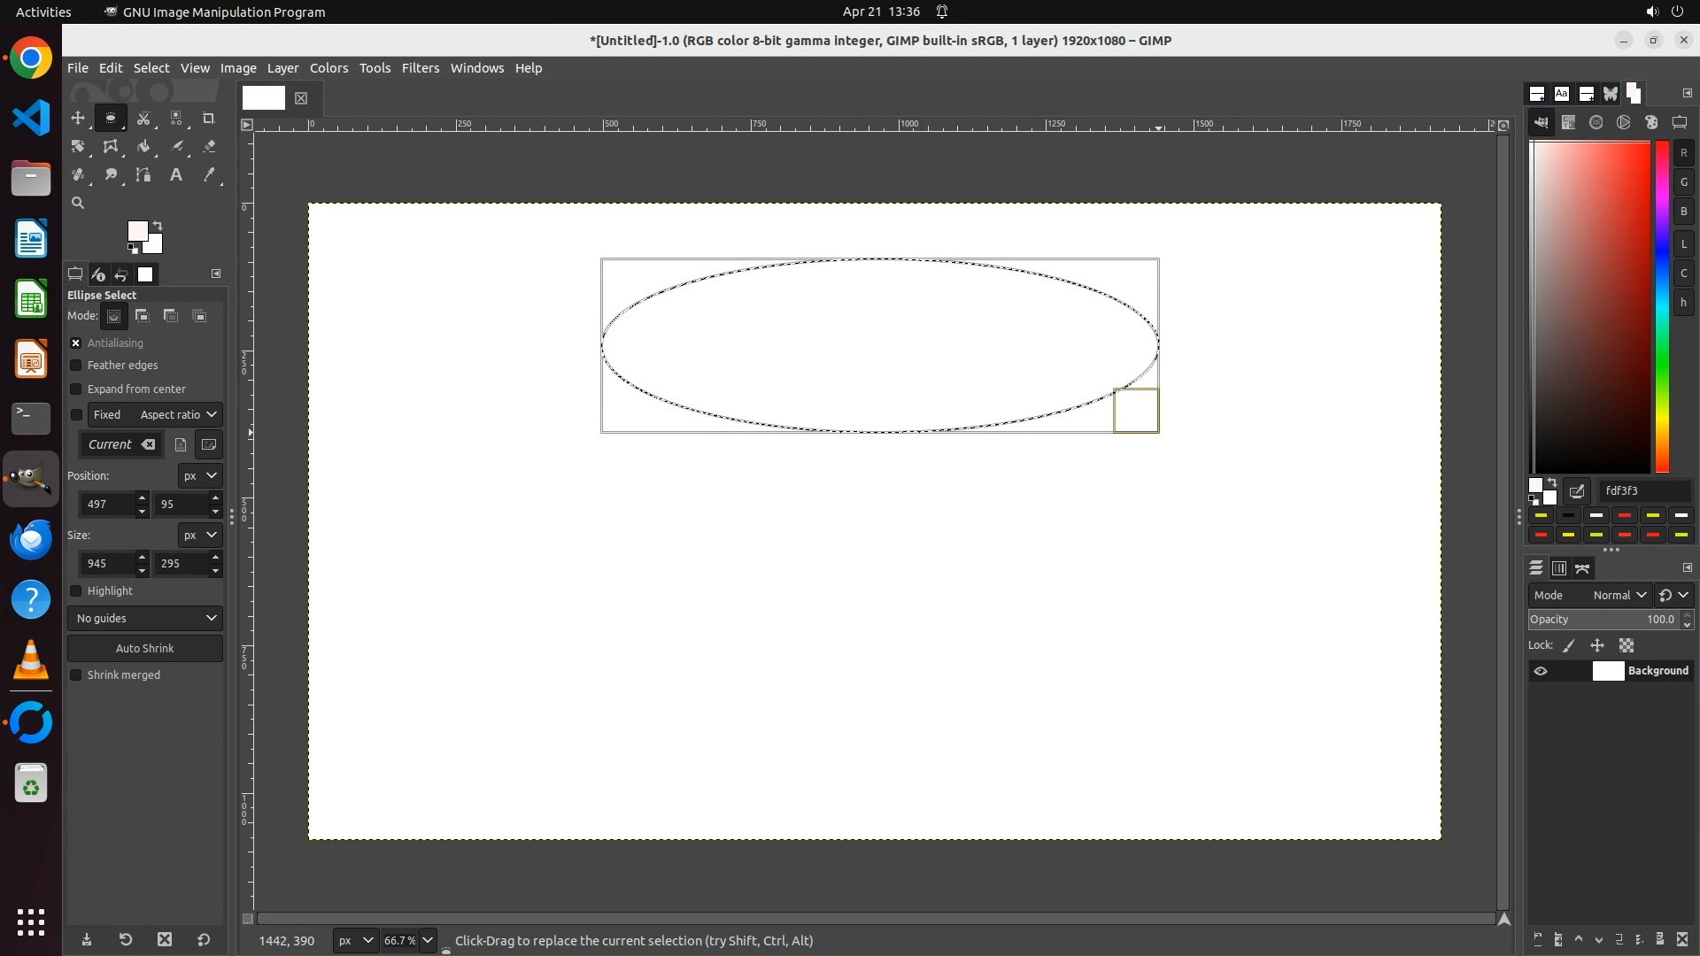Disable the Antialiasing checkbox

coord(76,343)
